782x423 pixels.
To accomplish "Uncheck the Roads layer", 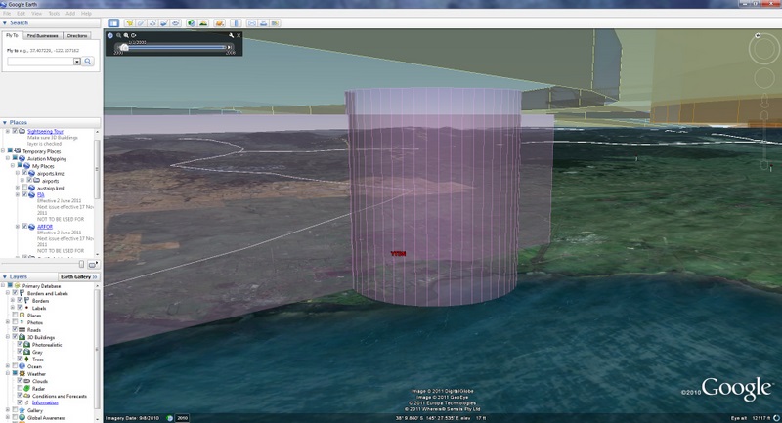I will tap(15, 330).
